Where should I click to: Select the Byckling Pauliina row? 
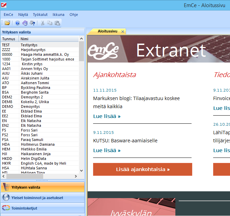[40, 88]
